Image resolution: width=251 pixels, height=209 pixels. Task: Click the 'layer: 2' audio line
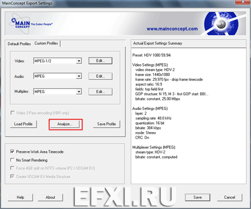[x=141, y=114]
